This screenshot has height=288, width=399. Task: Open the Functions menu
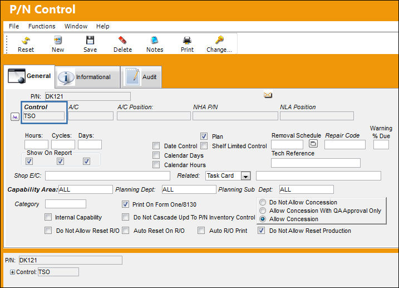click(x=42, y=26)
